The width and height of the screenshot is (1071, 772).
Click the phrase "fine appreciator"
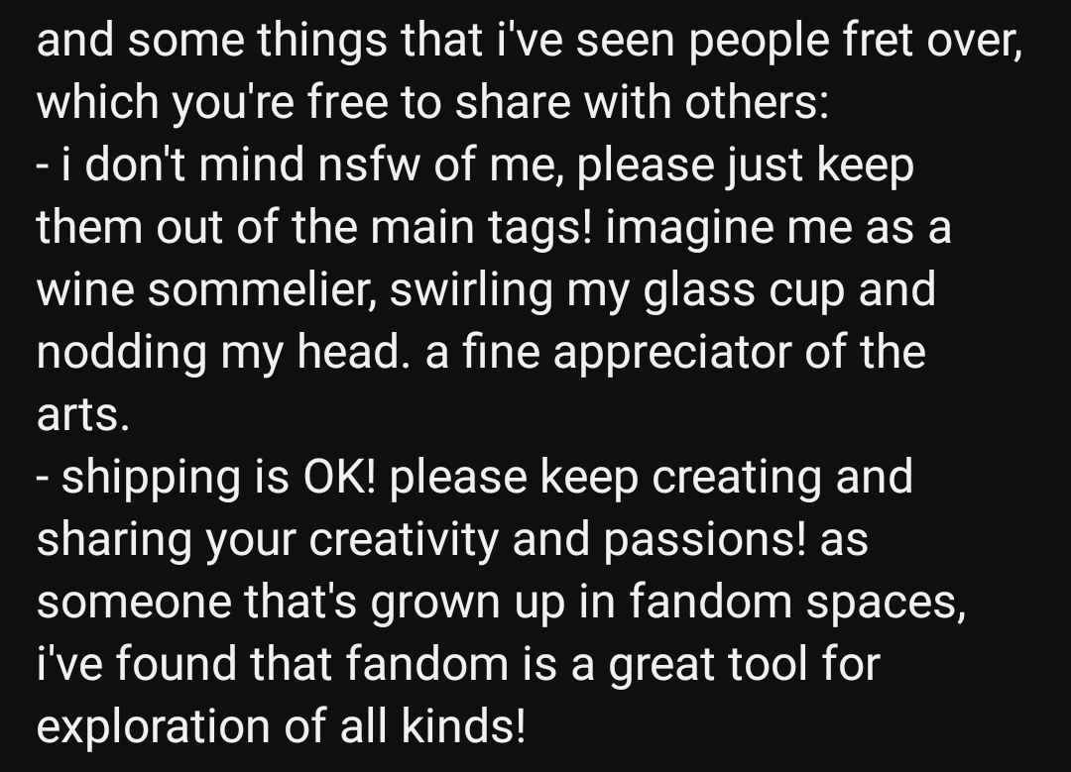point(614,353)
